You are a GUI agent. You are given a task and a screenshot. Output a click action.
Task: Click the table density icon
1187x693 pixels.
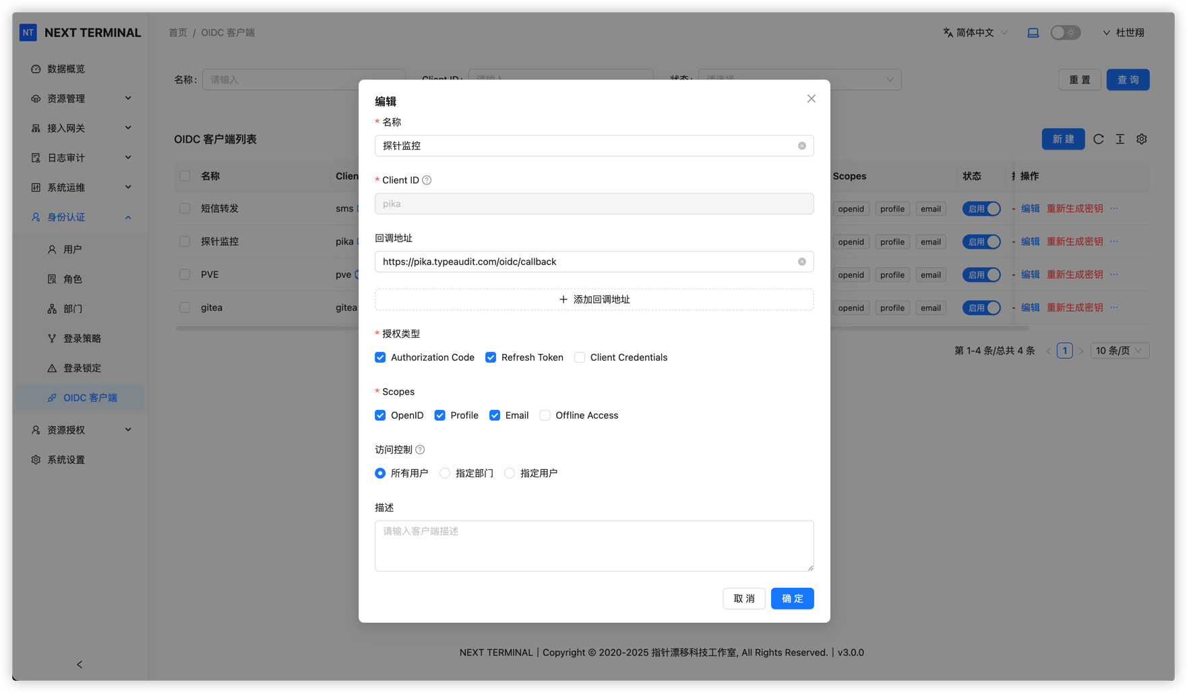click(x=1120, y=139)
